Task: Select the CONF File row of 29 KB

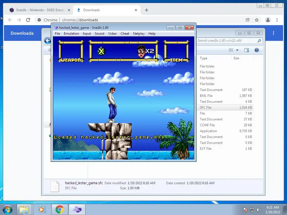Action: 225,125
